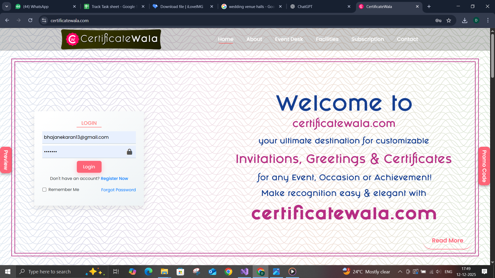
Task: Open Chrome downloads icon
Action: [x=465, y=21]
